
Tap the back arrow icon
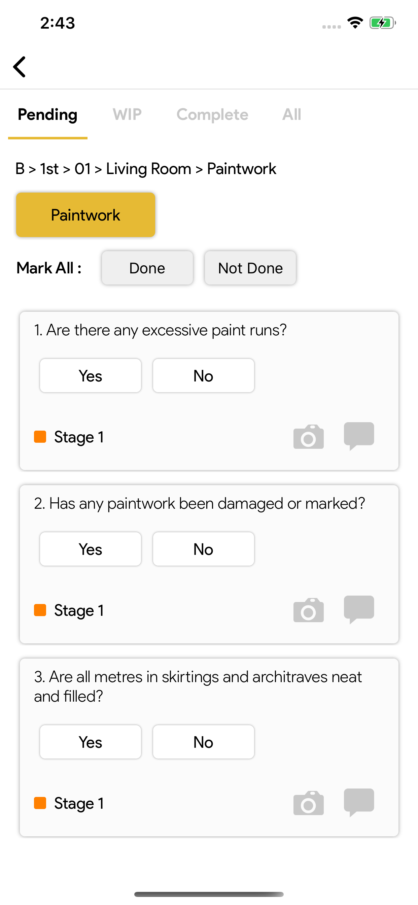(x=20, y=67)
